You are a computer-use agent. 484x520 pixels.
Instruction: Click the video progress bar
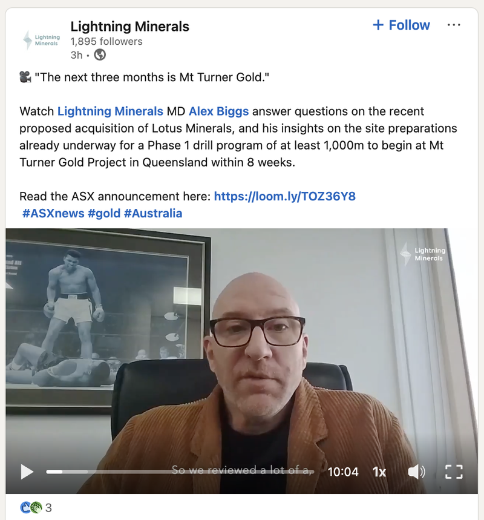pos(180,472)
